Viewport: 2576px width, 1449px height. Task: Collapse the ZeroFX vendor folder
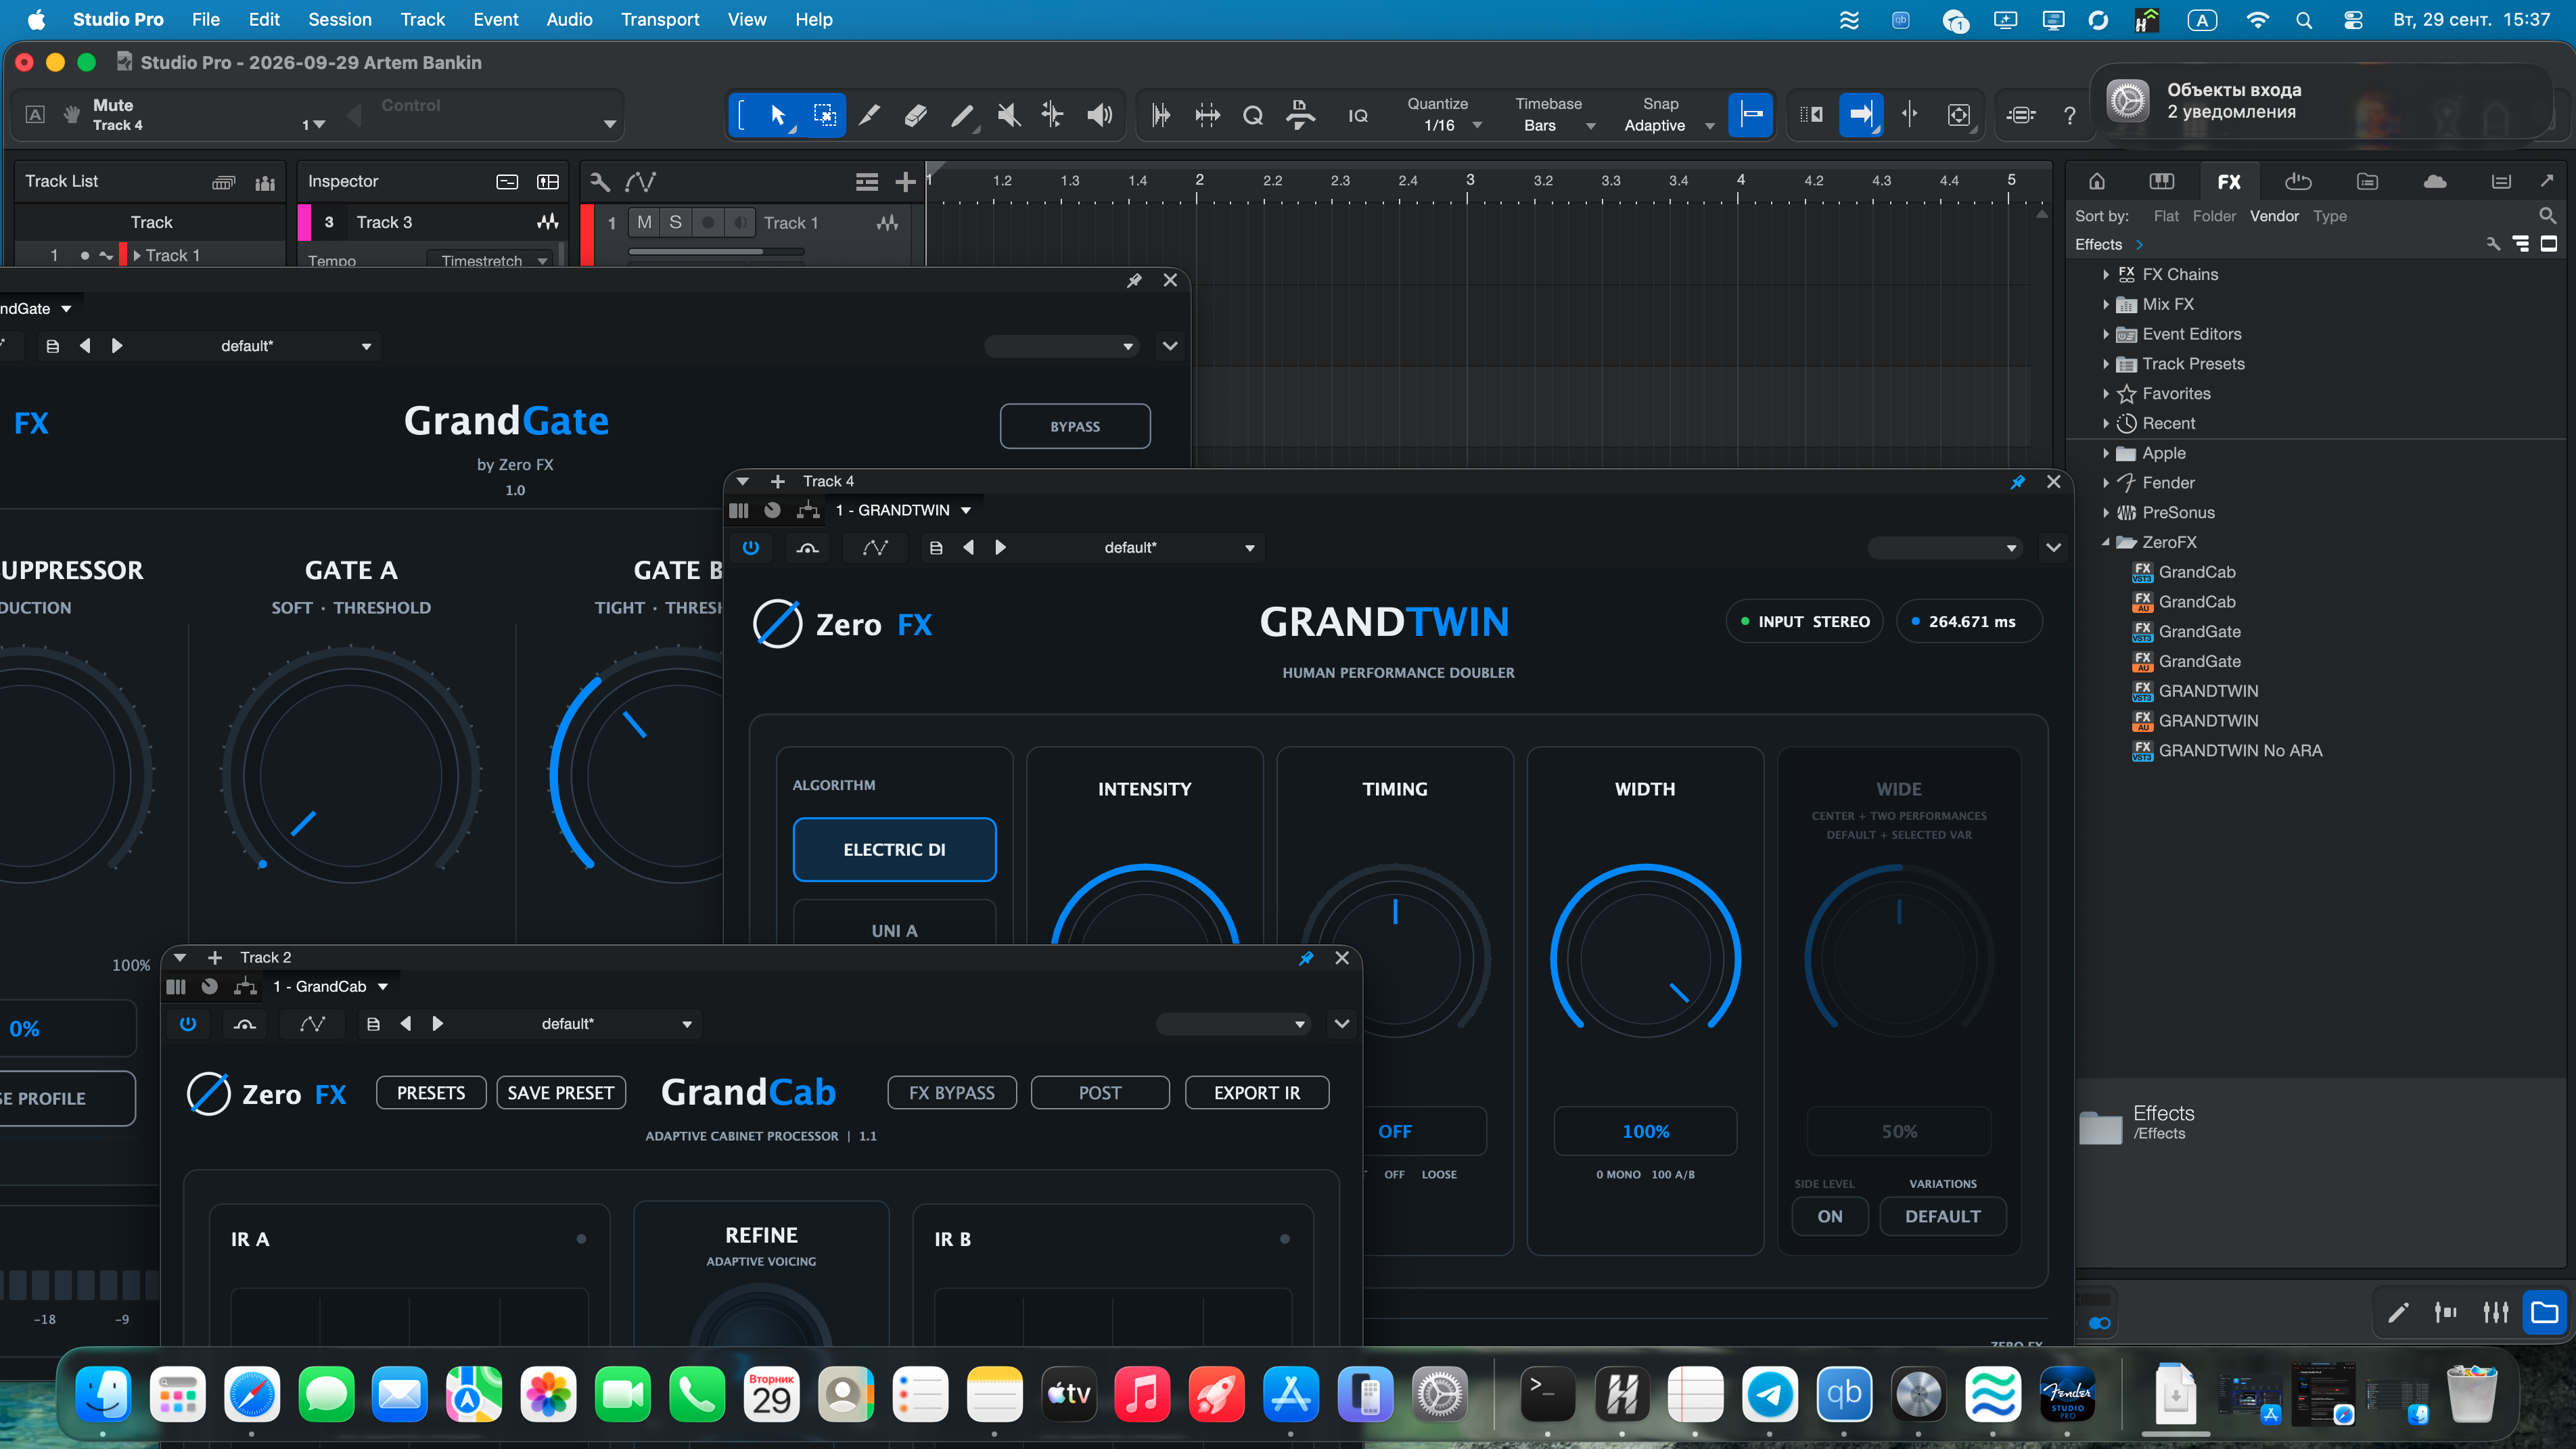(2106, 543)
